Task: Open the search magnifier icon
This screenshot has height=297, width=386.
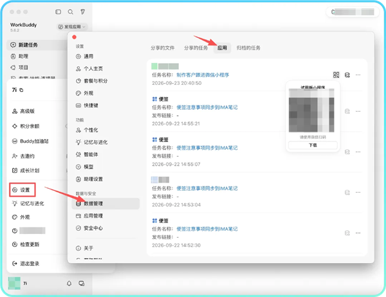Action: pyautogui.click(x=70, y=12)
